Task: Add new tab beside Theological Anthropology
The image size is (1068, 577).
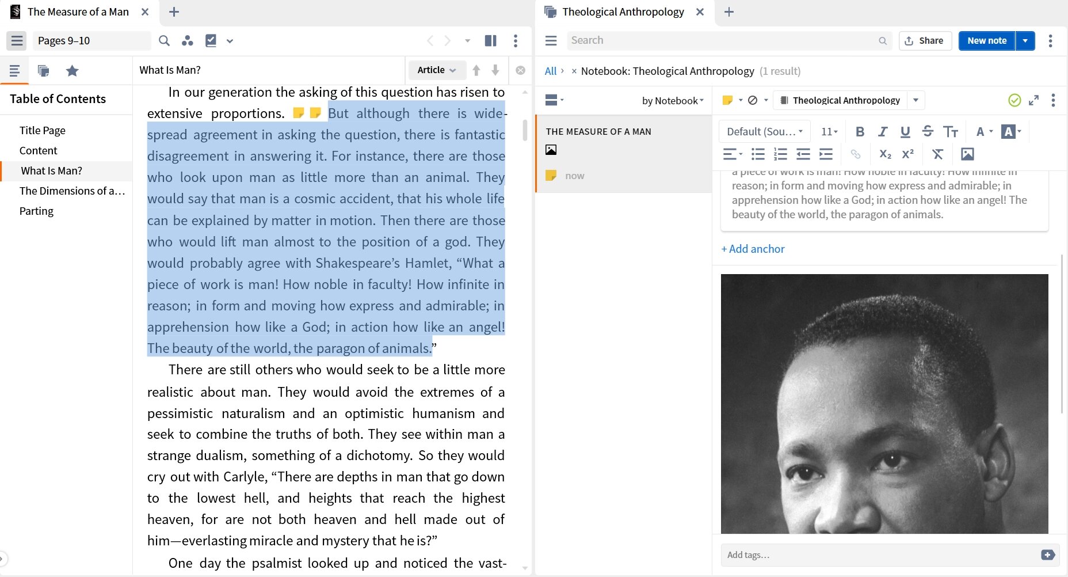Action: (728, 12)
